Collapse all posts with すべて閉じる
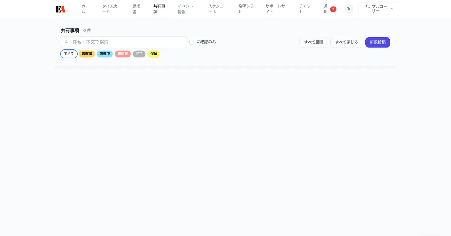This screenshot has width=451, height=236. [347, 42]
